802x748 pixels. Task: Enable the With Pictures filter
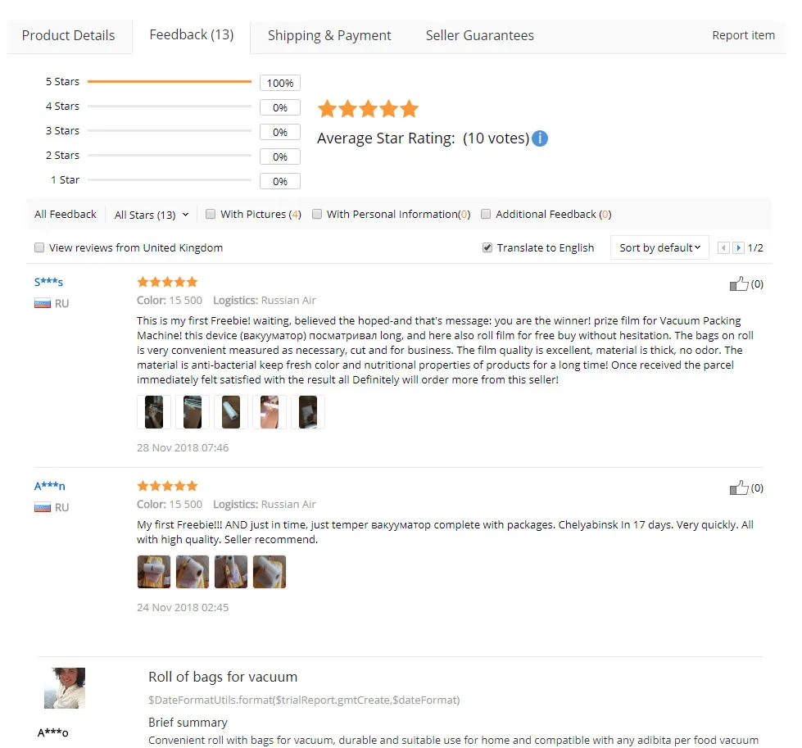click(x=211, y=214)
